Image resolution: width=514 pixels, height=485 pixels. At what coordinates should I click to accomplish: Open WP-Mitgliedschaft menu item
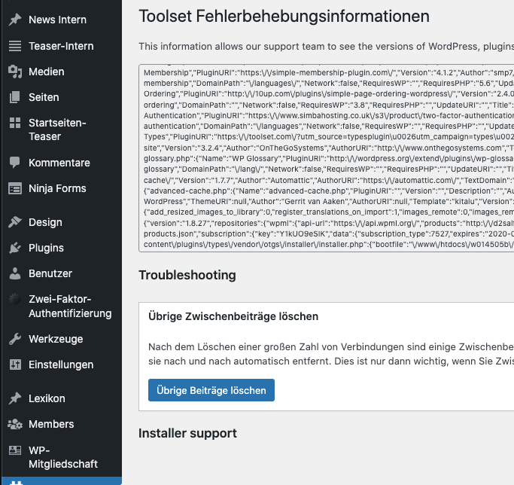coord(62,457)
